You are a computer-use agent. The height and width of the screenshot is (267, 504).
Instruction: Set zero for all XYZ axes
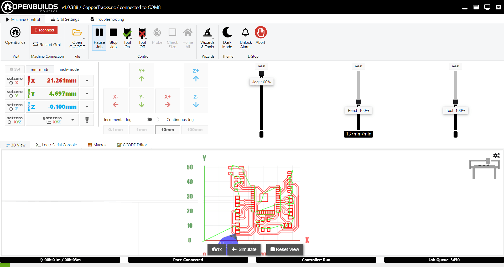pyautogui.click(x=15, y=120)
